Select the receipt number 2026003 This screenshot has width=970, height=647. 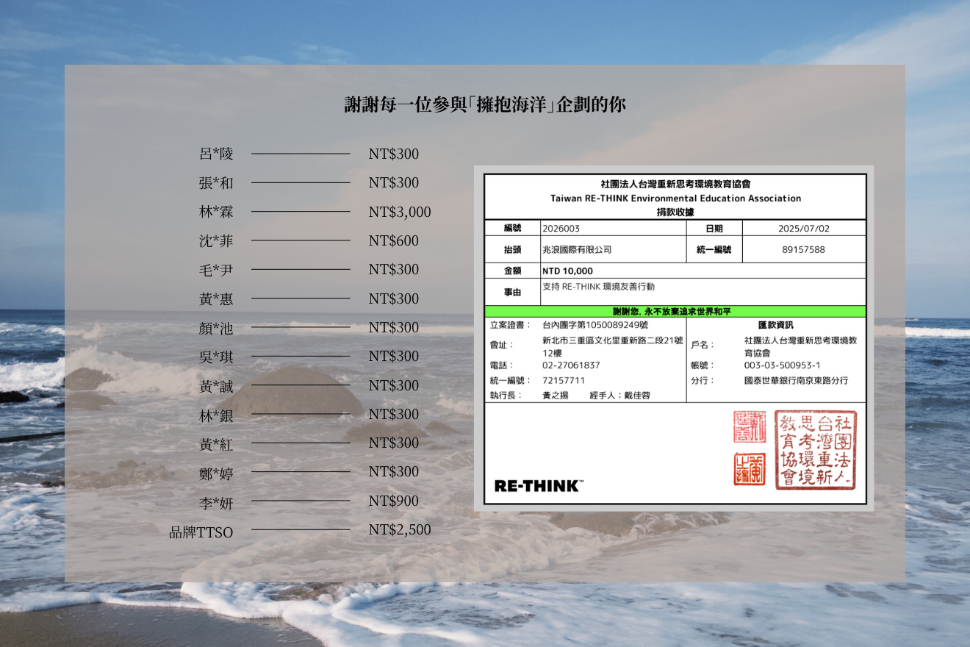coord(561,229)
